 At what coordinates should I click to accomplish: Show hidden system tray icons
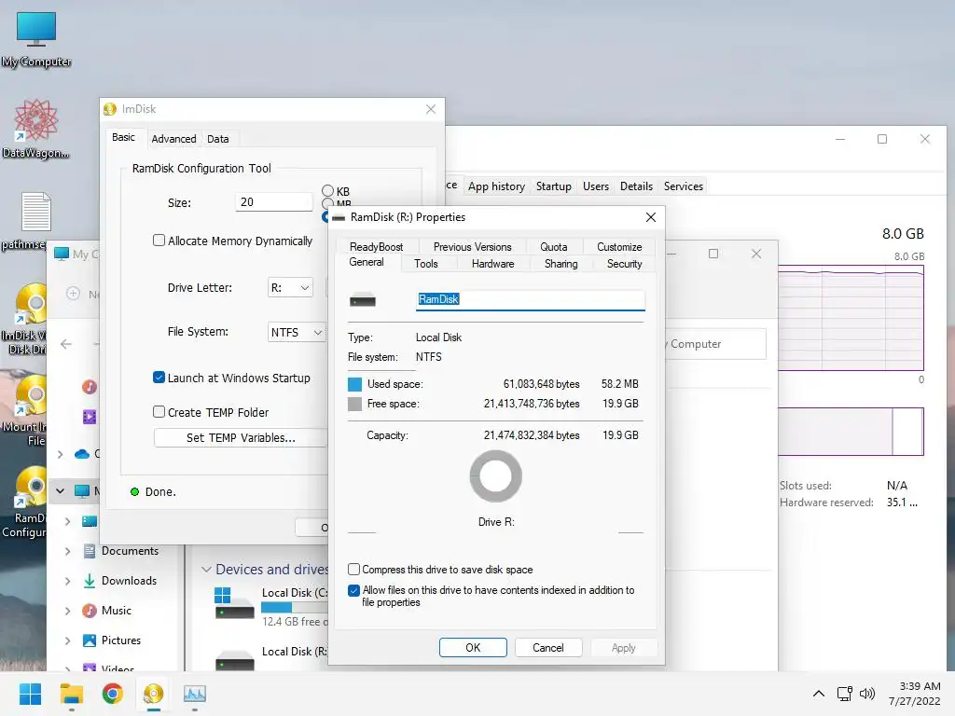coord(819,694)
